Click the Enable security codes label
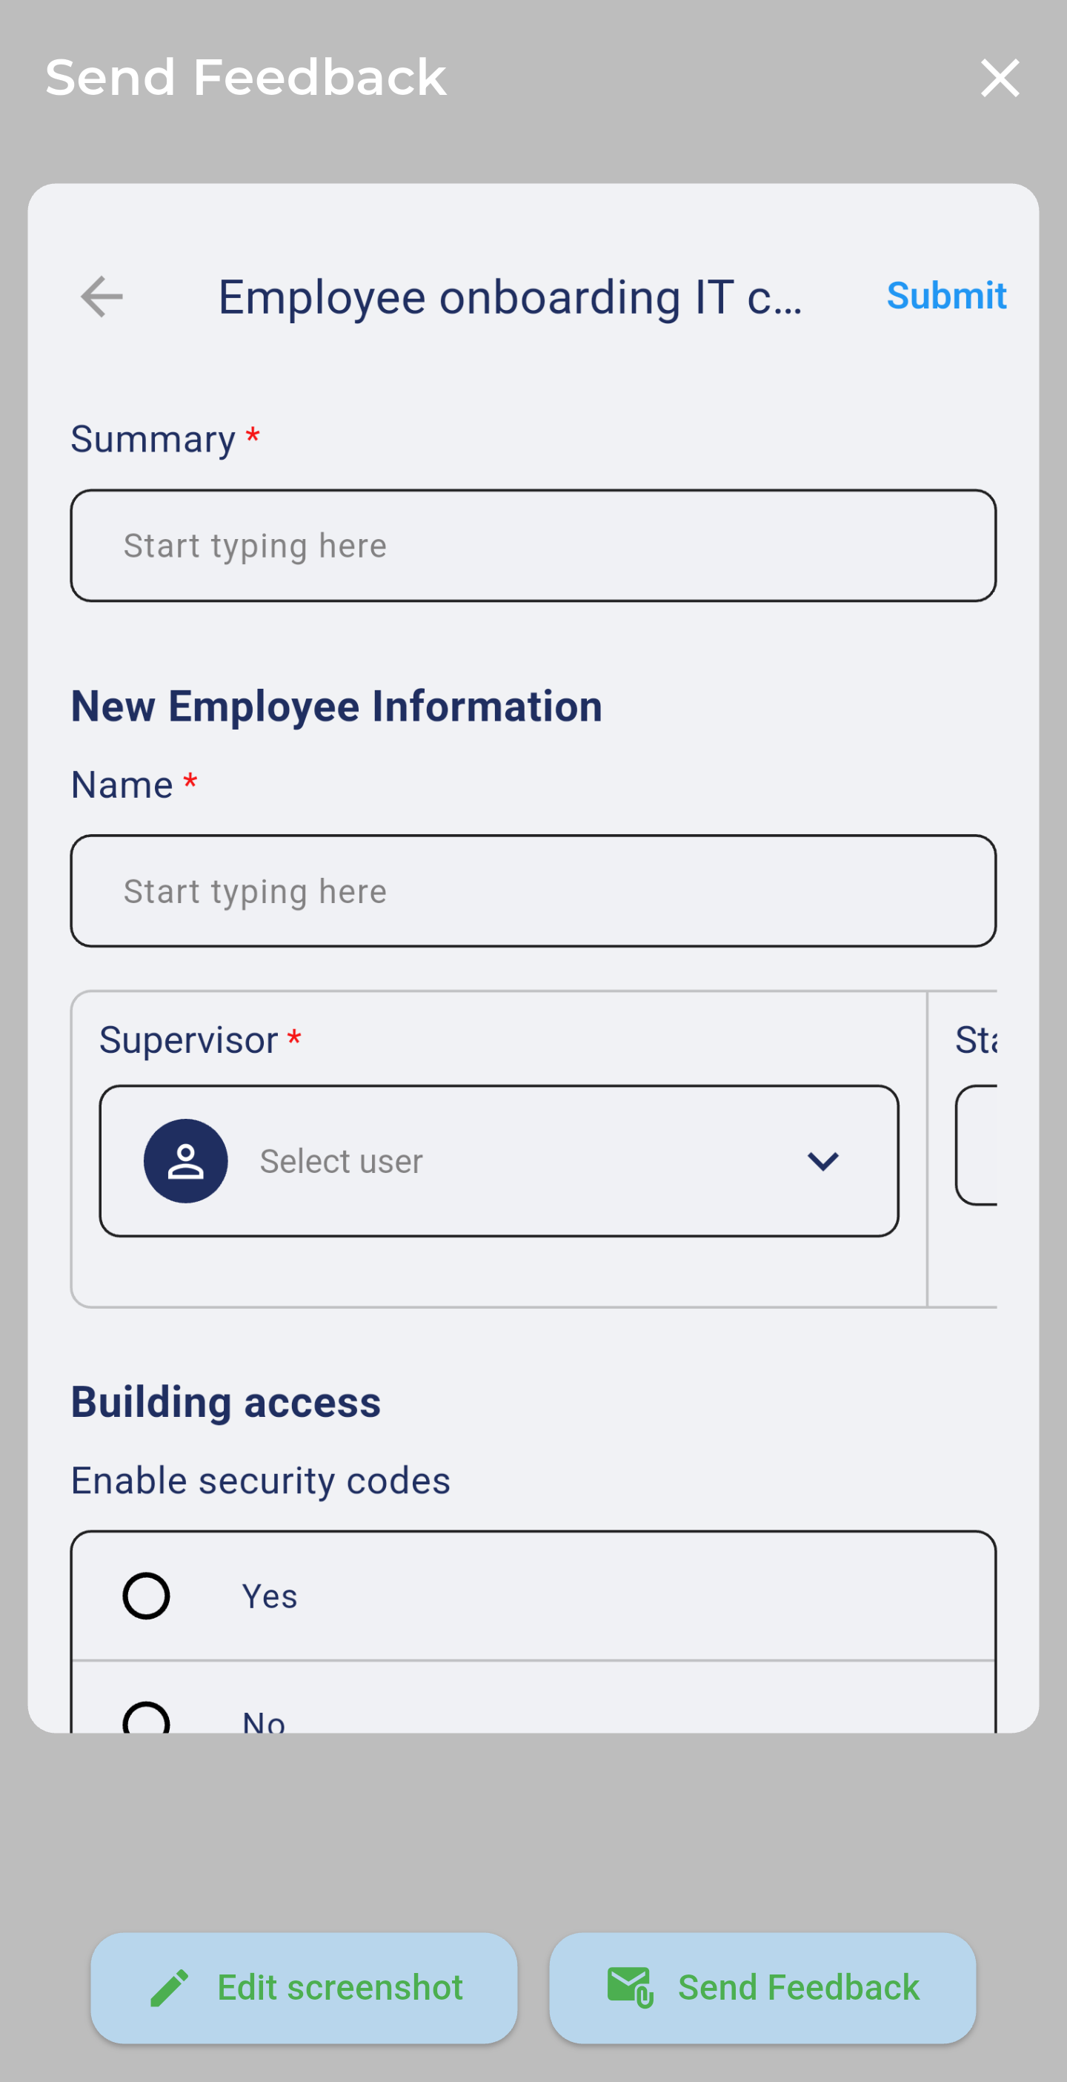 pos(260,1480)
